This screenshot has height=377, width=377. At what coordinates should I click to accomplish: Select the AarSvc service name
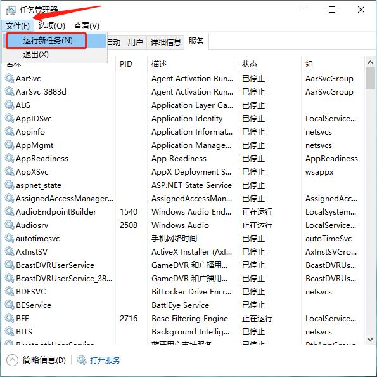(28, 79)
